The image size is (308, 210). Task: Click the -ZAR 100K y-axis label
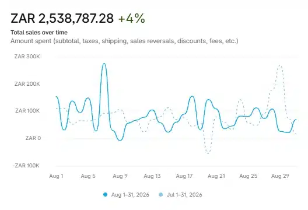[26, 166]
